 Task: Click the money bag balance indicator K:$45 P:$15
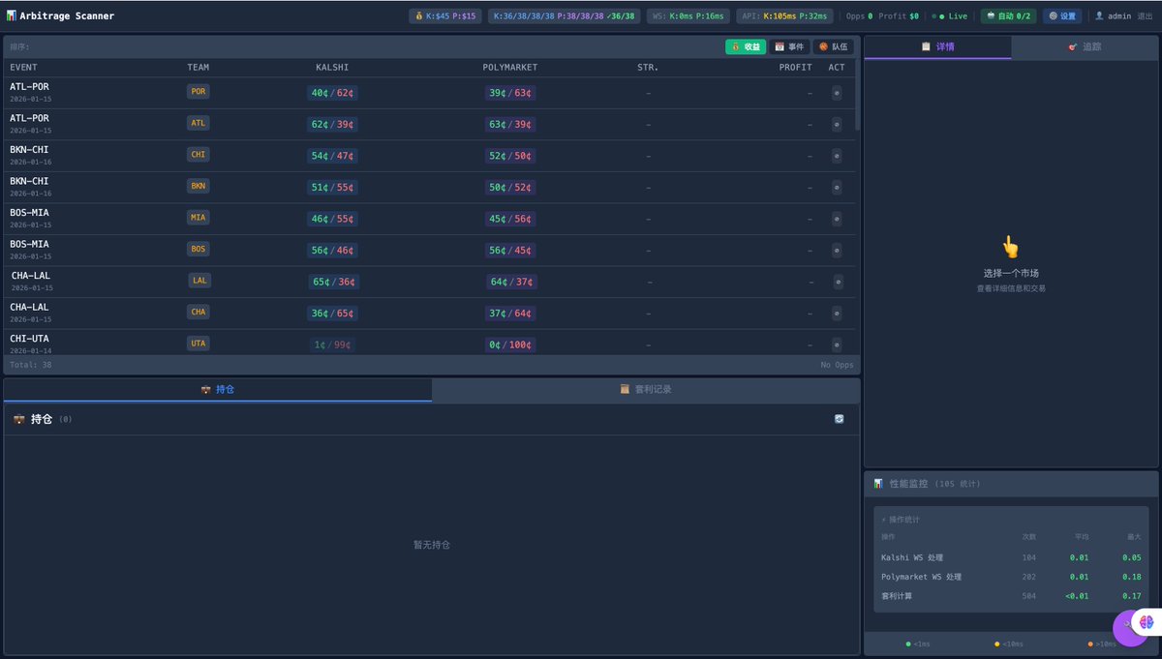click(x=445, y=15)
